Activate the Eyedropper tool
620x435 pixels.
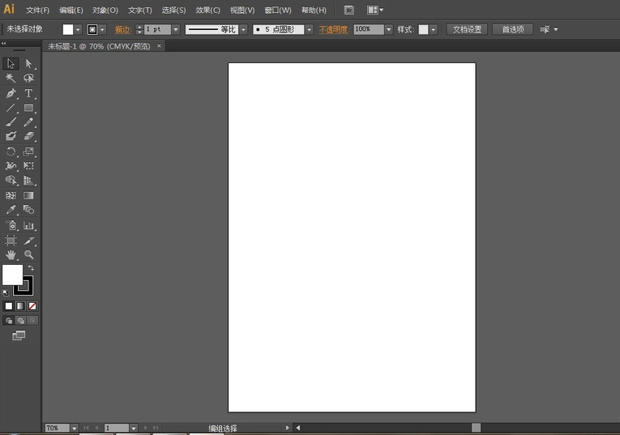[x=11, y=210]
